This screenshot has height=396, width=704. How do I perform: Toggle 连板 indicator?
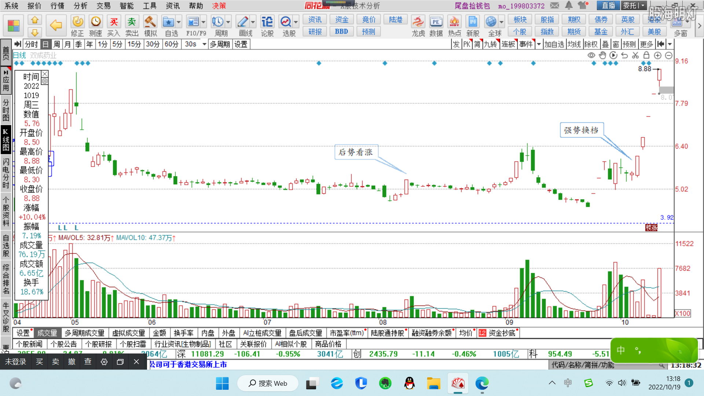[x=509, y=44]
